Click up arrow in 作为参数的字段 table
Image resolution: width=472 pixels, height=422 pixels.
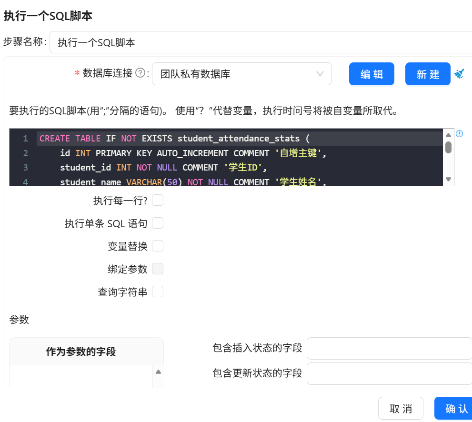[158, 372]
